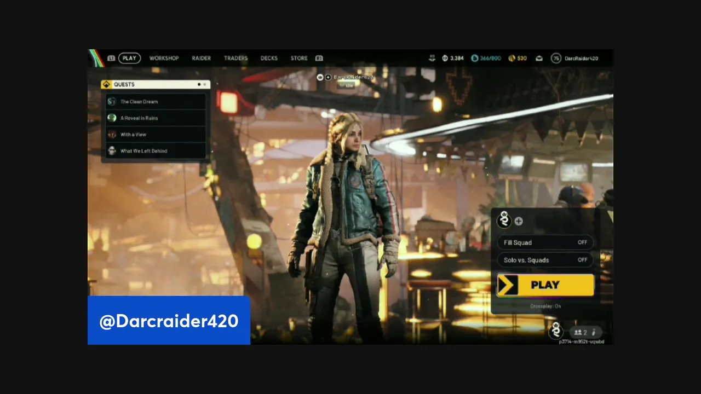Click the 3,384 coin balance value
Viewport: 701px width, 394px height.
[457, 58]
